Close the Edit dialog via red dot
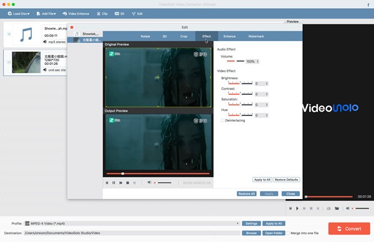The image size is (374, 242). click(x=72, y=27)
